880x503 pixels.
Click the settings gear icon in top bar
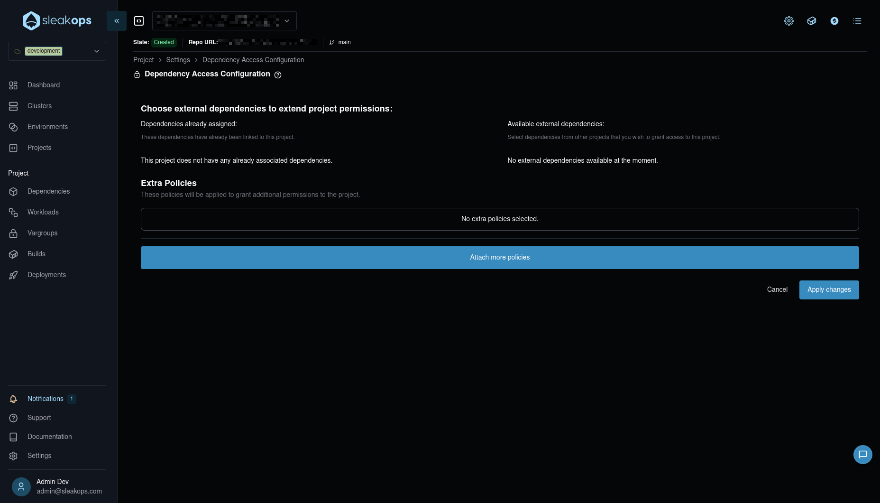coord(789,21)
